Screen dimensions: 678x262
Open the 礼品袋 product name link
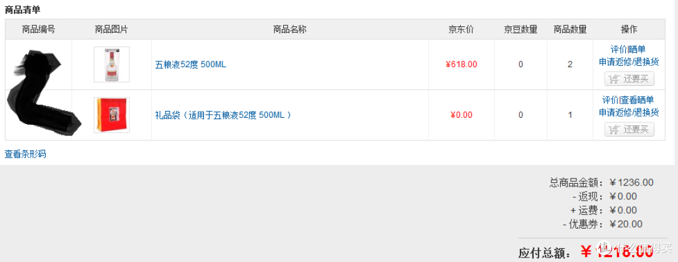tap(223, 115)
